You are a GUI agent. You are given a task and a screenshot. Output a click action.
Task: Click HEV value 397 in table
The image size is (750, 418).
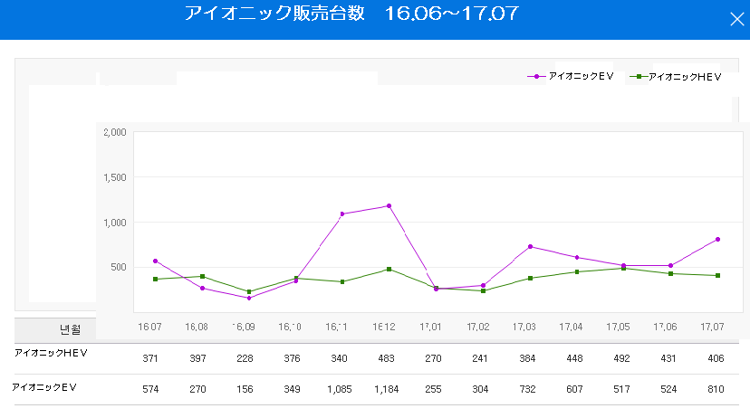tap(197, 358)
